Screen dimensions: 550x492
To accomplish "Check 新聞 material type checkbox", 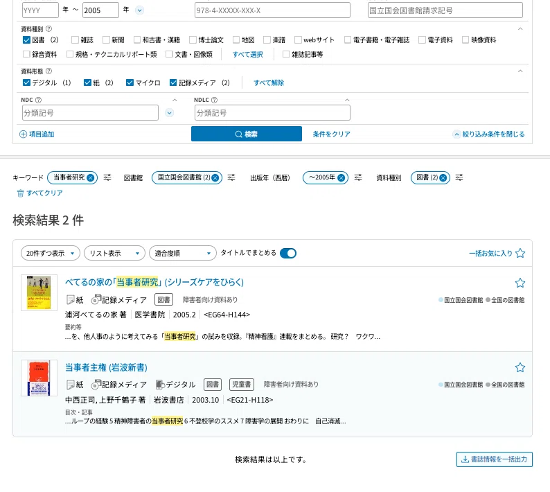I will click(106, 40).
